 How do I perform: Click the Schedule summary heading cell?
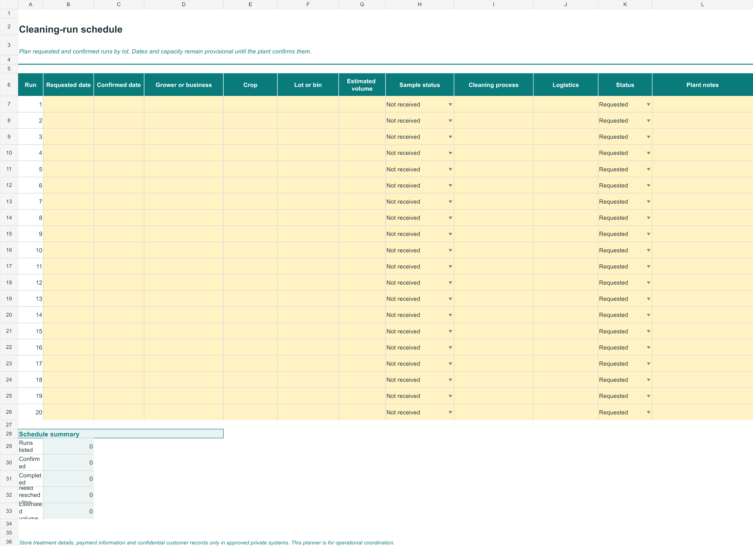click(121, 434)
